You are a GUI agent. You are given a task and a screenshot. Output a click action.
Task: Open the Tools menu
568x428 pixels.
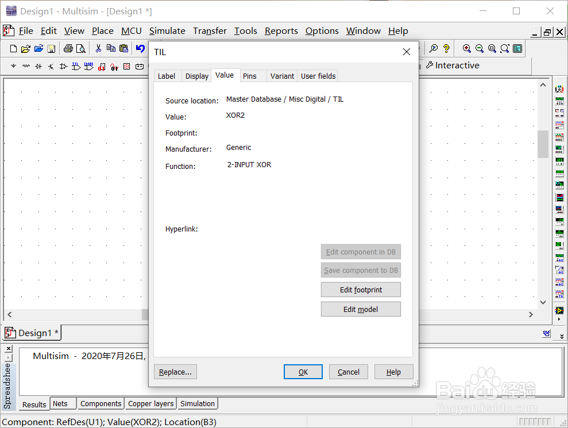pos(246,31)
